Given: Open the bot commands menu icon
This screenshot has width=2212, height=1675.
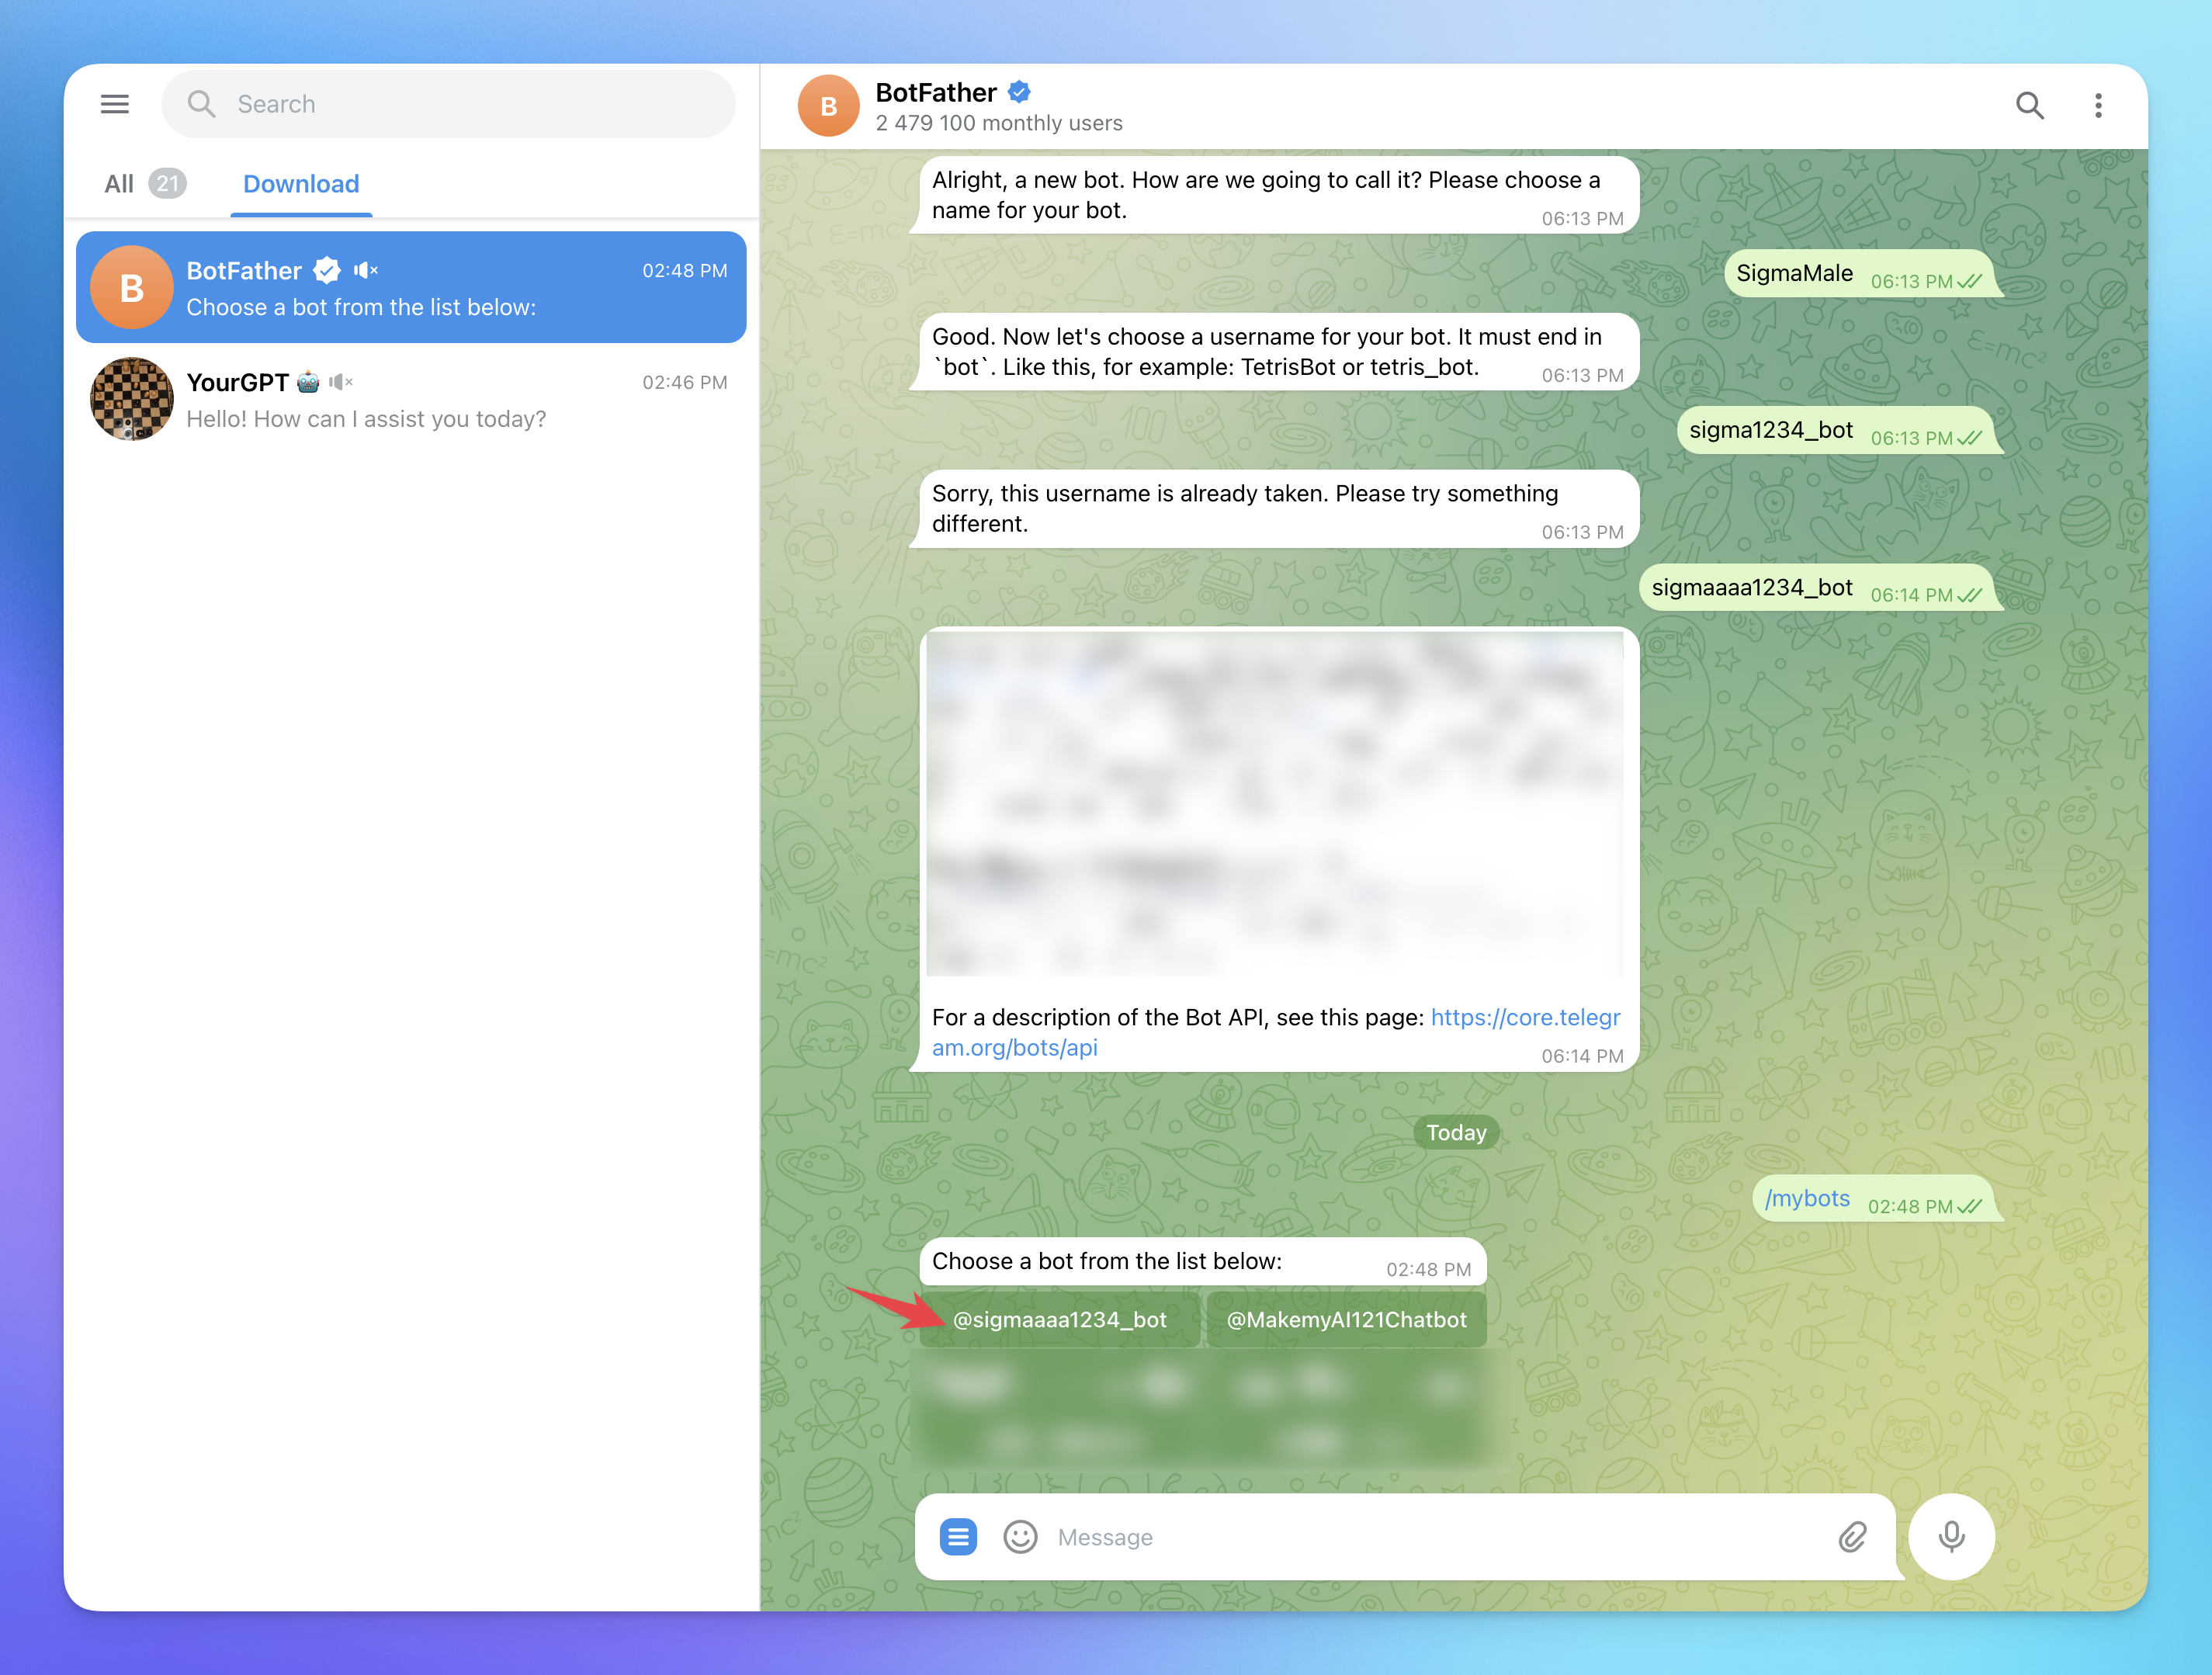Looking at the screenshot, I should click(x=958, y=1537).
